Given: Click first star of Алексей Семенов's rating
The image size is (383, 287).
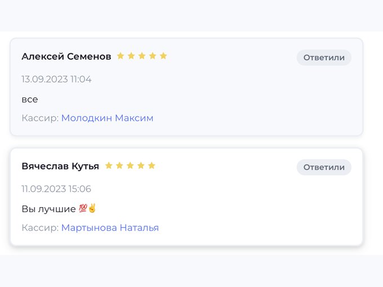Looking at the screenshot, I should click(121, 56).
